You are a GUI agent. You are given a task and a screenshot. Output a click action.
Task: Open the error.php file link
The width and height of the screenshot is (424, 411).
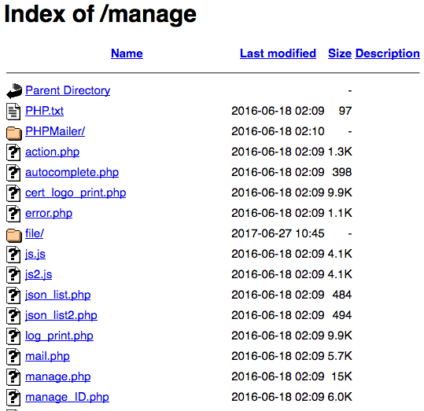[x=49, y=213]
